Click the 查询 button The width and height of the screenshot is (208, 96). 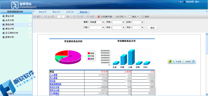click(x=152, y=28)
